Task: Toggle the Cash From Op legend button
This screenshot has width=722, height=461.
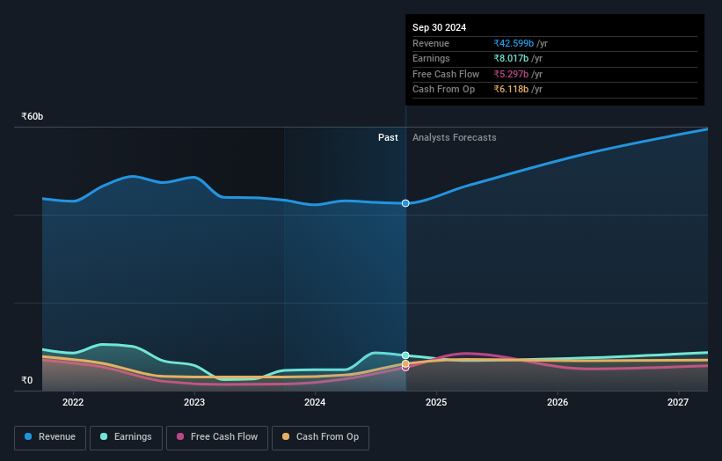Action: pos(320,437)
